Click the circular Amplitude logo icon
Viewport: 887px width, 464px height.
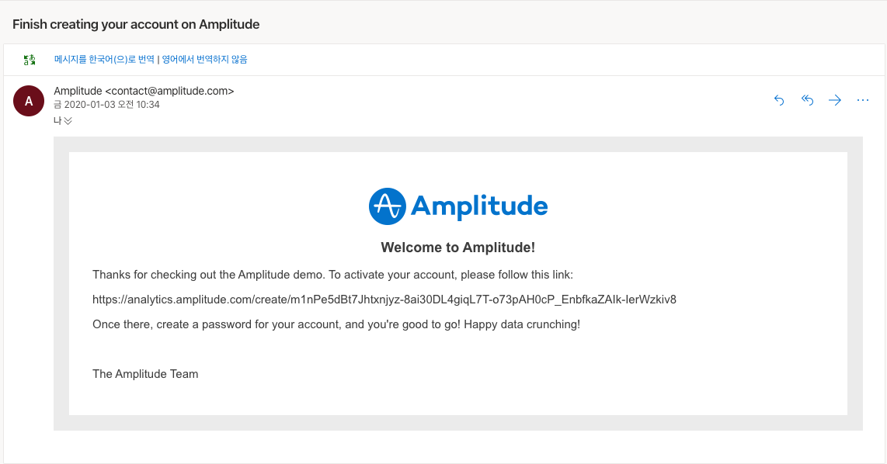point(388,206)
